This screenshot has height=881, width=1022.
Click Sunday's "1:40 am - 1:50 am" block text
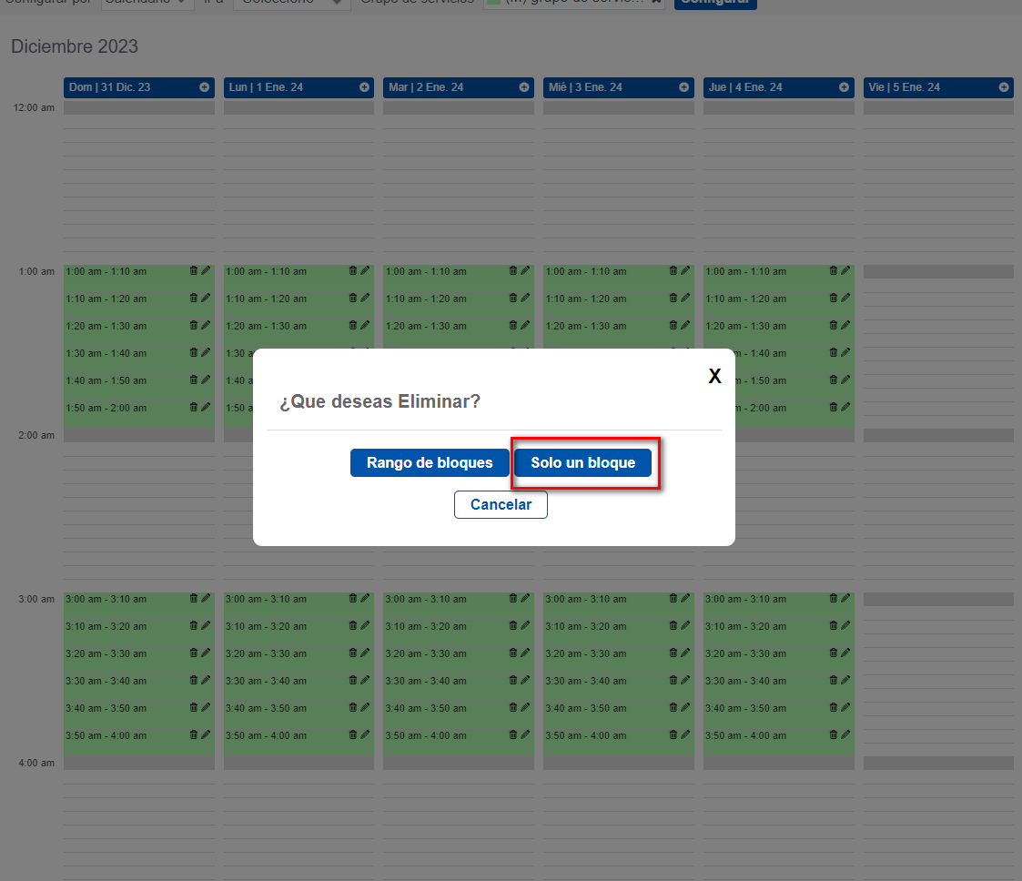click(106, 381)
